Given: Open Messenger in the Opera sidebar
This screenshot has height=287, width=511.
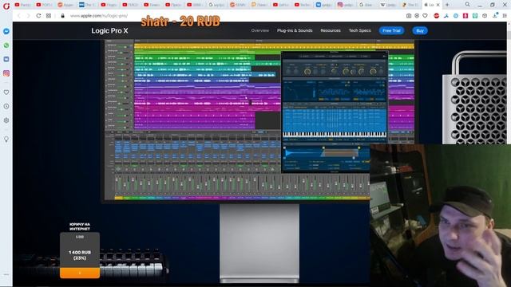Looking at the screenshot, I should 6,31.
